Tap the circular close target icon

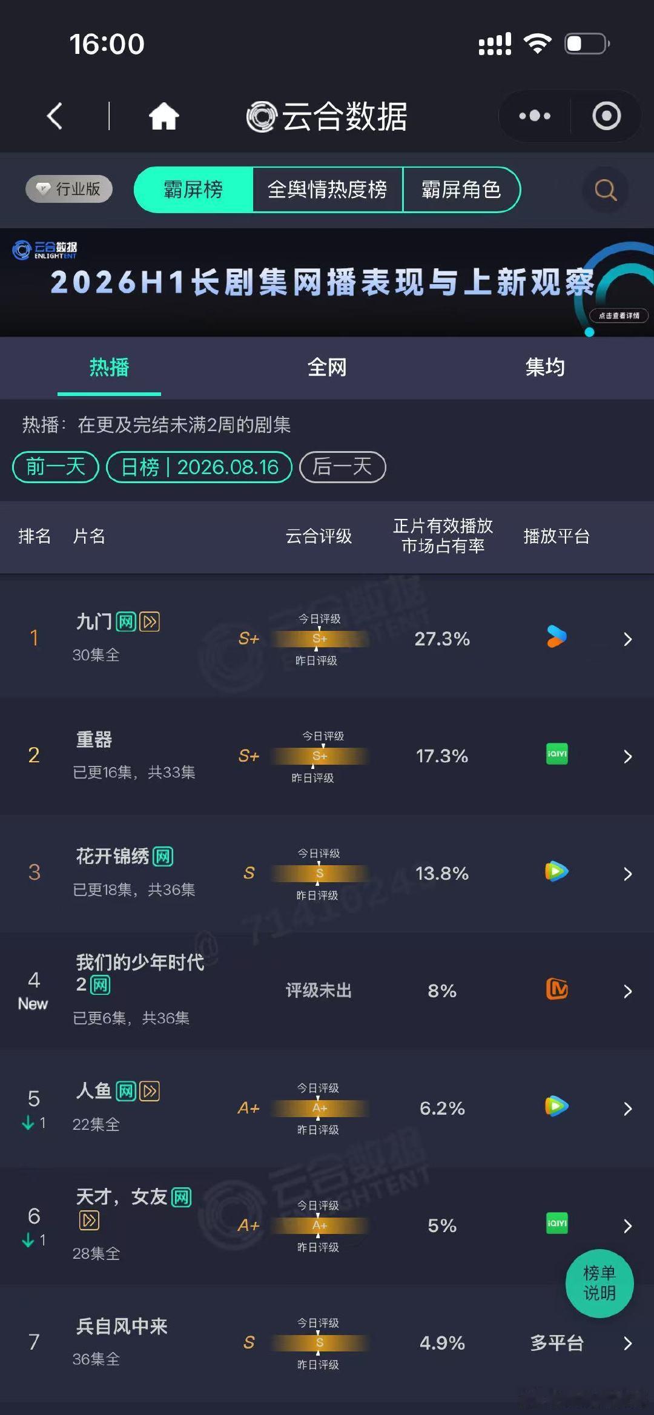click(x=606, y=116)
